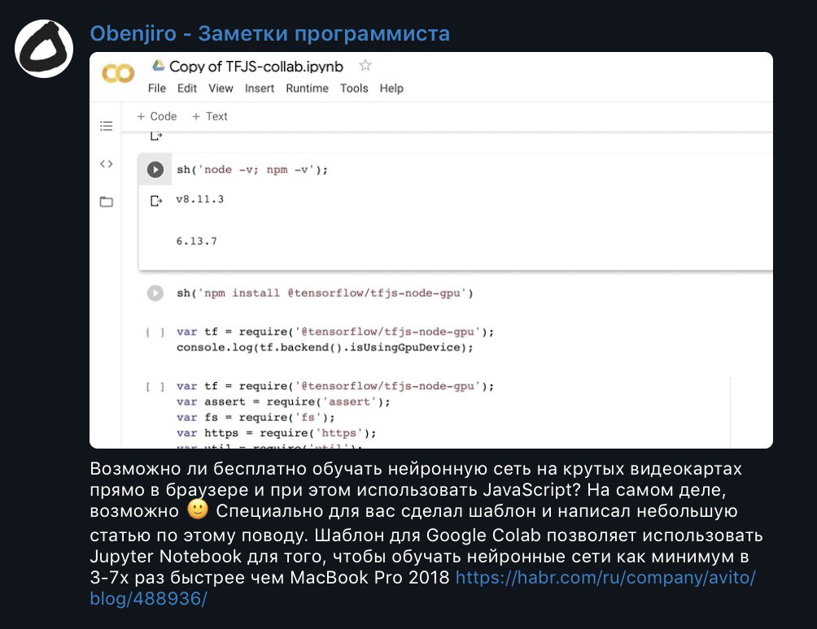Click the run brackets of isUsingGpuDevice cell
817x629 pixels.
point(155,332)
